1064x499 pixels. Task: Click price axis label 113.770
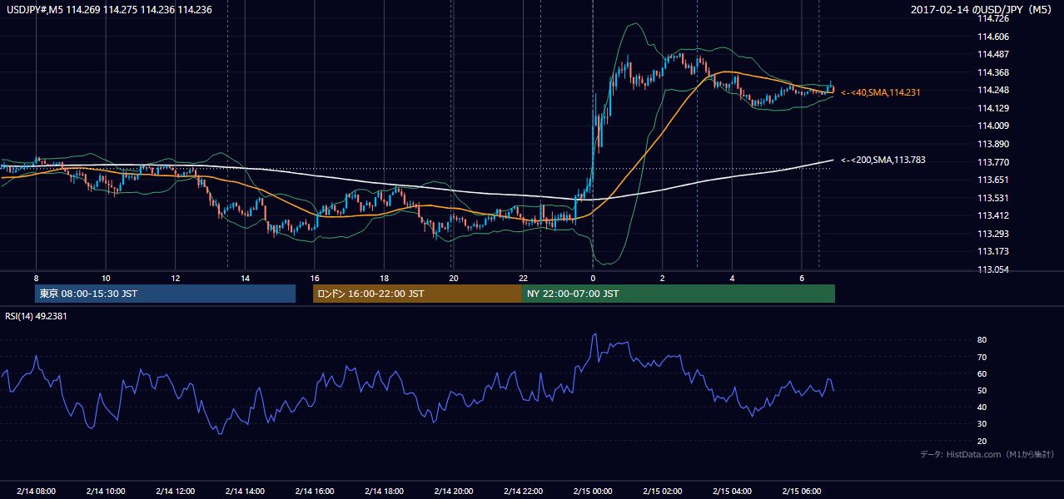pos(992,162)
